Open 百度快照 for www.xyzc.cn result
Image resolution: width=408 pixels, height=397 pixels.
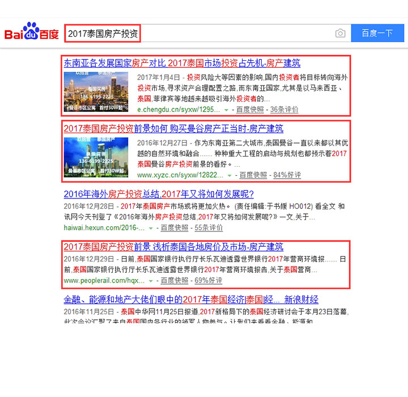tap(253, 175)
